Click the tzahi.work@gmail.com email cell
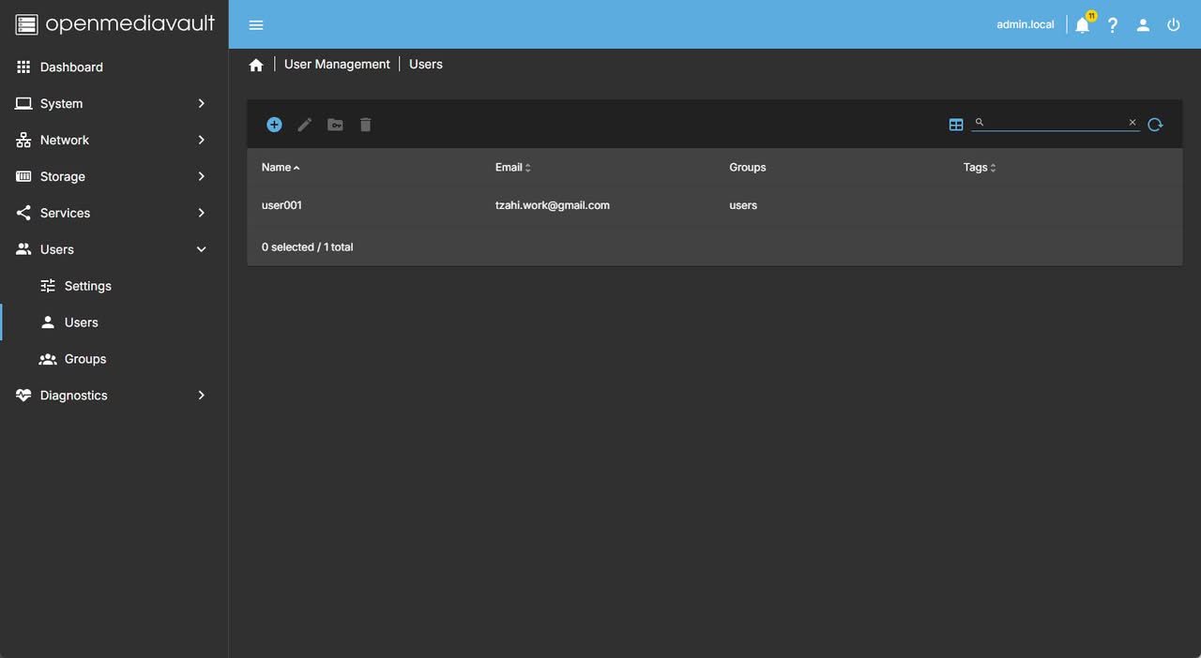1201x658 pixels. click(x=553, y=205)
